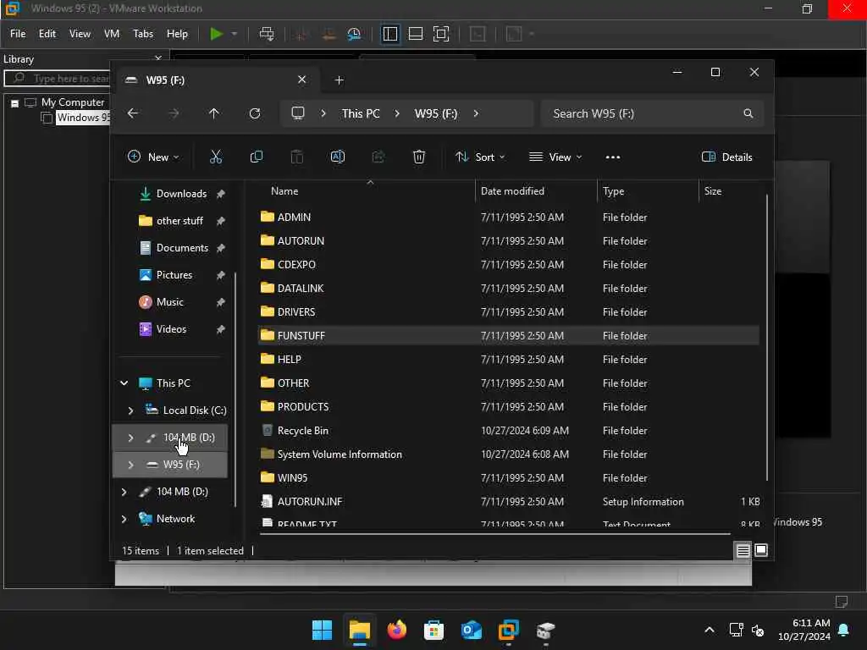
Task: Open the VMware View menu
Action: coord(80,34)
